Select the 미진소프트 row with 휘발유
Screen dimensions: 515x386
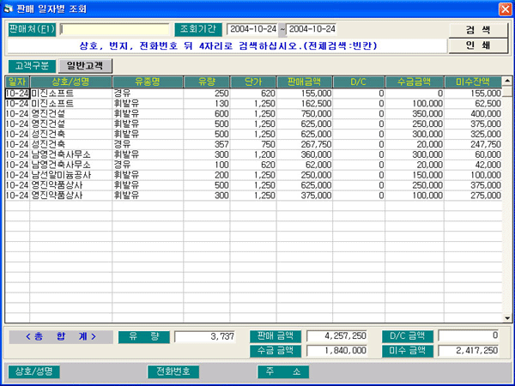[253, 104]
